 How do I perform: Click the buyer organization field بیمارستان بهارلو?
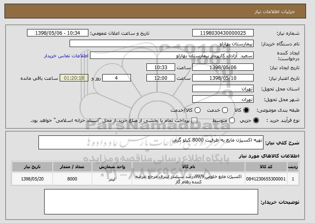pos(162,44)
